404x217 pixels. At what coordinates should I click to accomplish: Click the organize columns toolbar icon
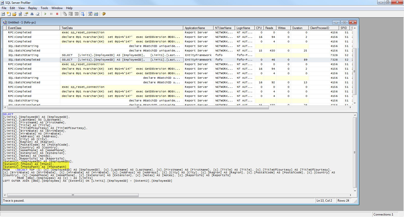77,14
